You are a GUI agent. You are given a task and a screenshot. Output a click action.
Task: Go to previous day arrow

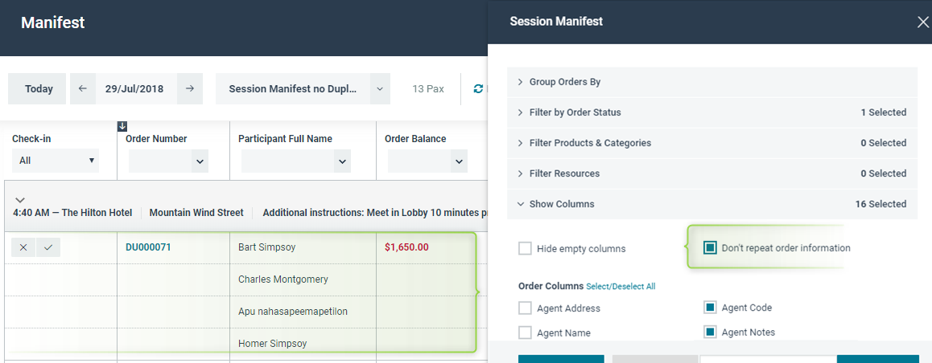[83, 89]
